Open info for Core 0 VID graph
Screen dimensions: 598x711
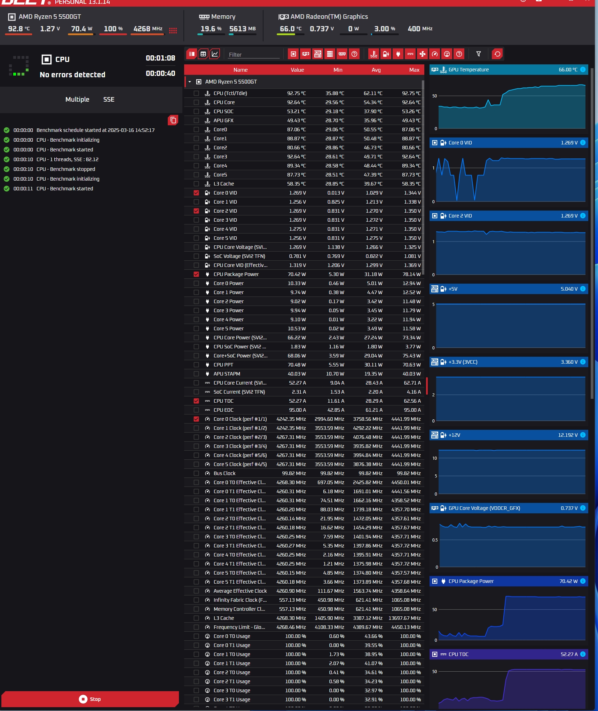(x=583, y=143)
